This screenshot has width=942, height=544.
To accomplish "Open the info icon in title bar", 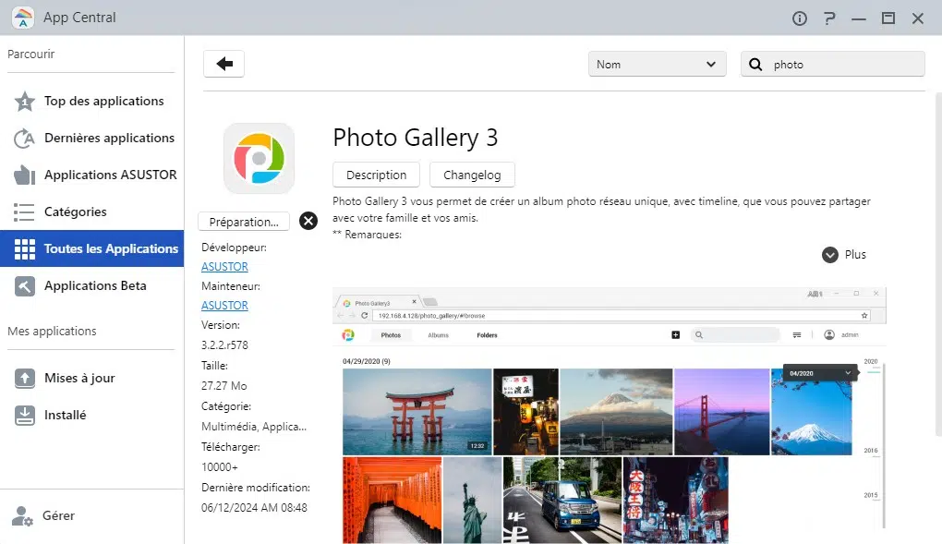I will 800,18.
